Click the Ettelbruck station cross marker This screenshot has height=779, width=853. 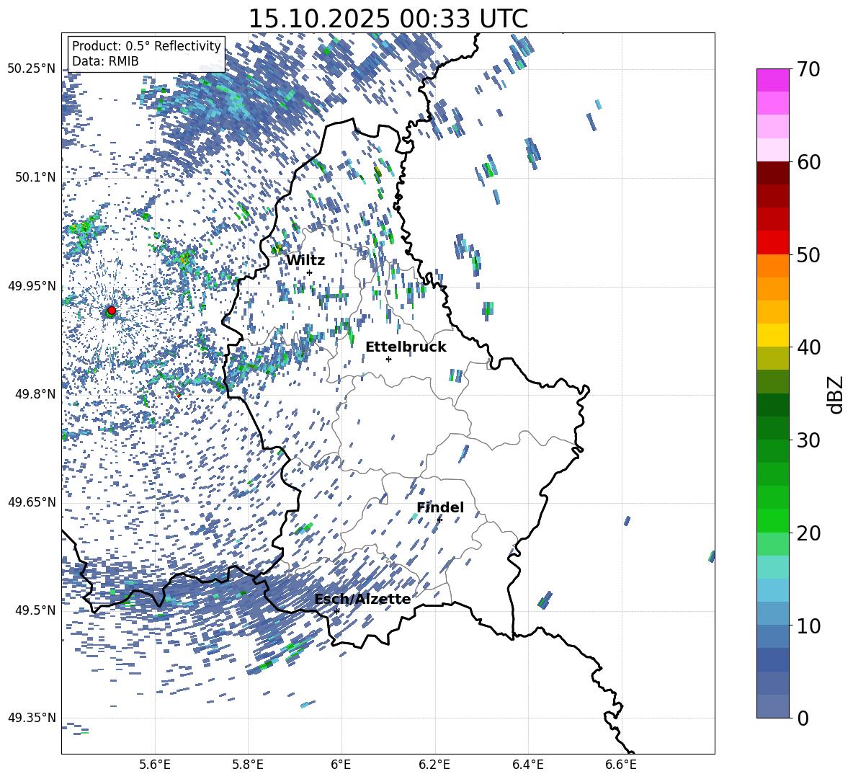point(388,359)
